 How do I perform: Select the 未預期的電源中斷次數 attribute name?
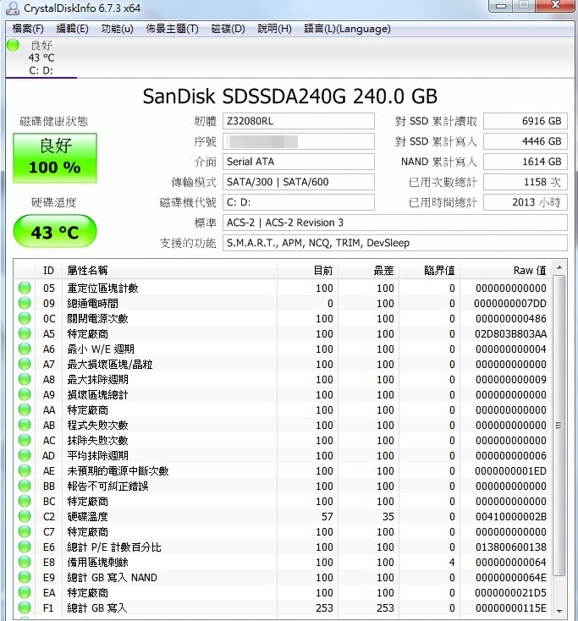[x=118, y=471]
